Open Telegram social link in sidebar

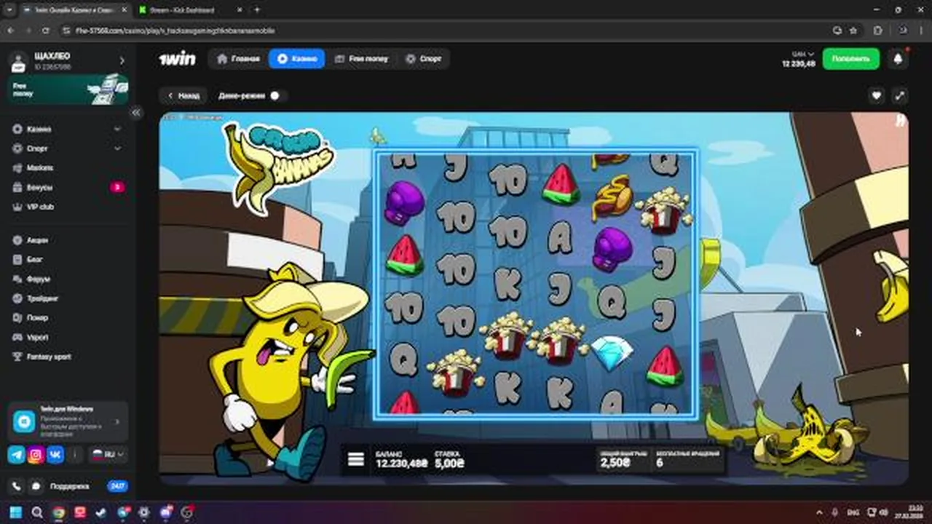[x=16, y=454]
